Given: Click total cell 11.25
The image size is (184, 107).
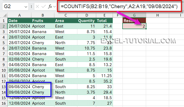Looking at the screenshot, I should pos(105,76).
